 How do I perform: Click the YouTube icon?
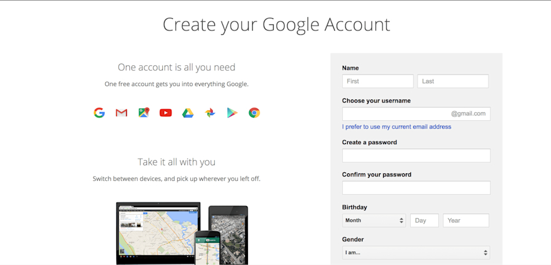165,113
